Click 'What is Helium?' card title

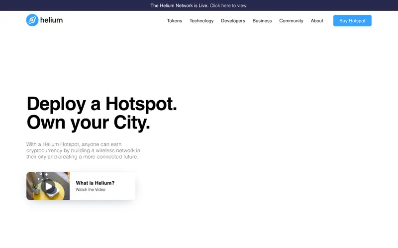95,183
